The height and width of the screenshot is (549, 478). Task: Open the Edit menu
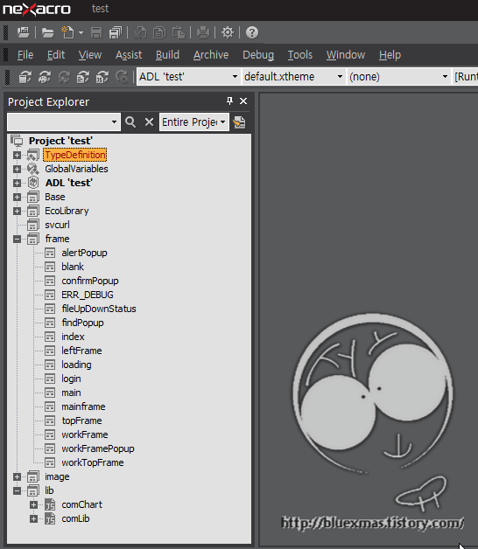point(56,55)
